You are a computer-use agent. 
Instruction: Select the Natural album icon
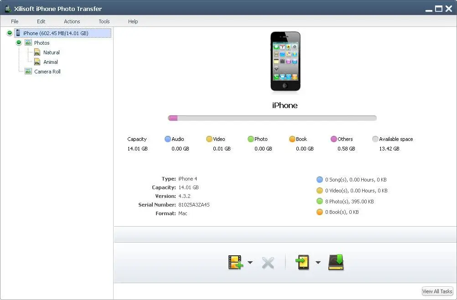coord(37,52)
